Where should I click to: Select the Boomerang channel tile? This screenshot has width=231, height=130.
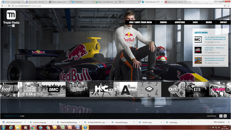pos(149,89)
